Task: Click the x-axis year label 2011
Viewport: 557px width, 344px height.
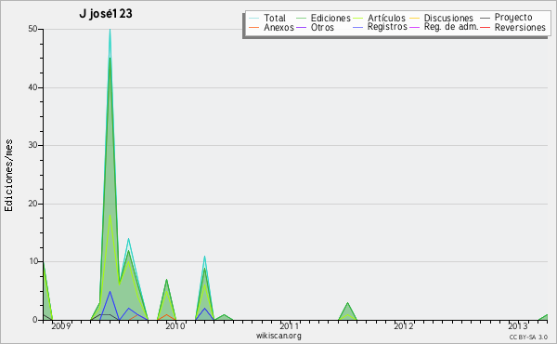Action: [289, 325]
